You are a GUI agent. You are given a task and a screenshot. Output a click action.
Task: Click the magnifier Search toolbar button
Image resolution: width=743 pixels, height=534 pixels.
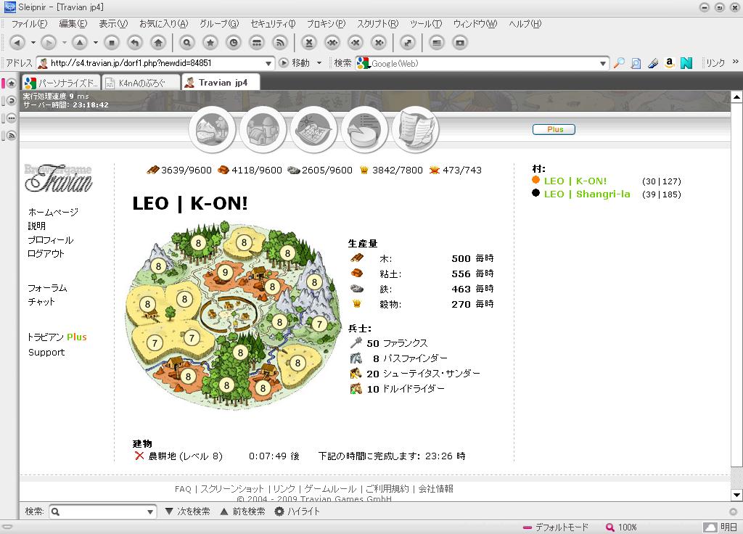[186, 43]
